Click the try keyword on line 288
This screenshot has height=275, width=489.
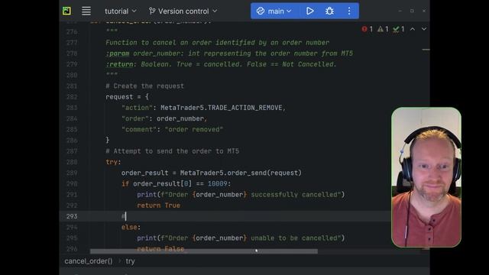pos(112,162)
